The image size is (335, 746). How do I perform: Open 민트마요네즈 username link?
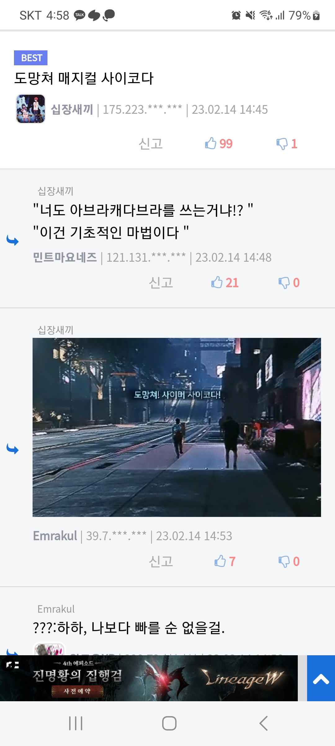coord(65,257)
